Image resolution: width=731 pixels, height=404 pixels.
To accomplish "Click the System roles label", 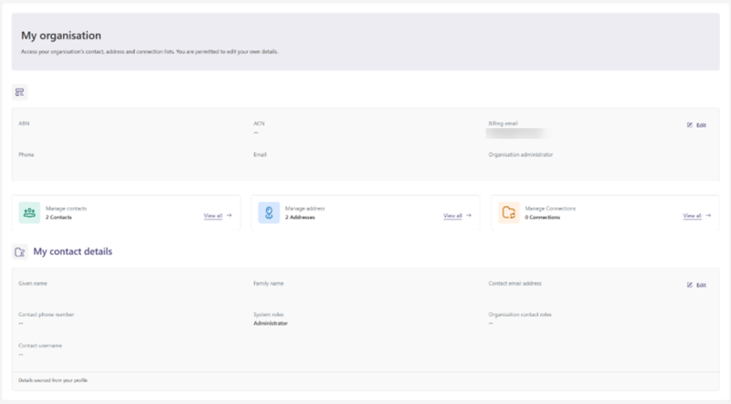I will pyautogui.click(x=269, y=315).
